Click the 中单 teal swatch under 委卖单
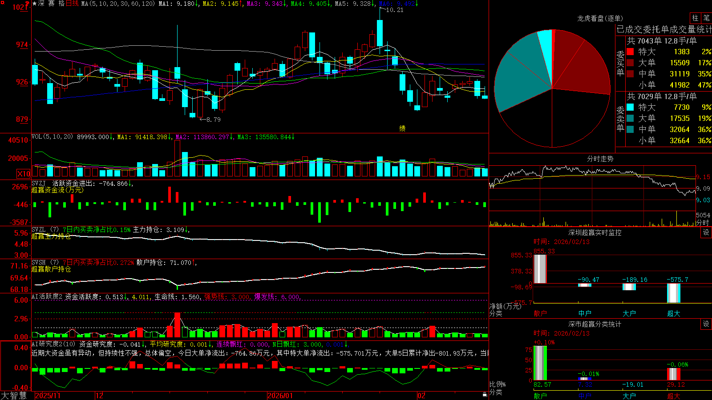712x400 pixels. tap(630, 129)
